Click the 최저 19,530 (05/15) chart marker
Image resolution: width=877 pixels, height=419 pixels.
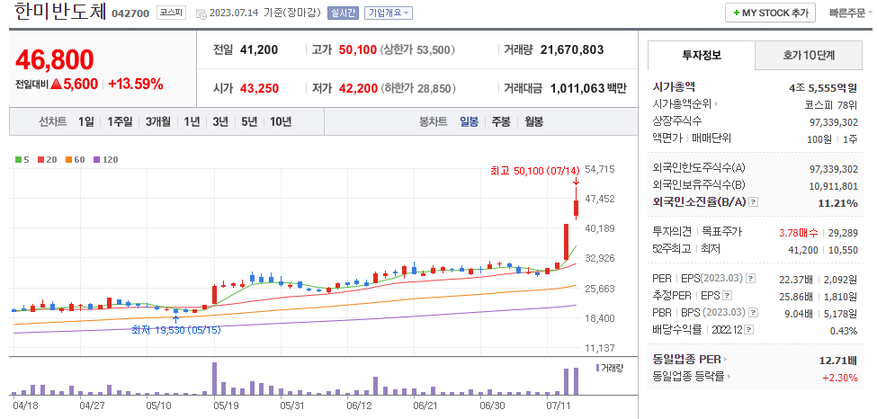click(x=175, y=330)
